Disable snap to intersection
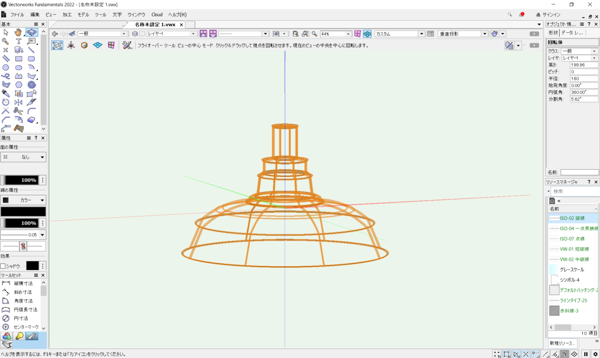The height and width of the screenshot is (358, 600). coord(526,354)
